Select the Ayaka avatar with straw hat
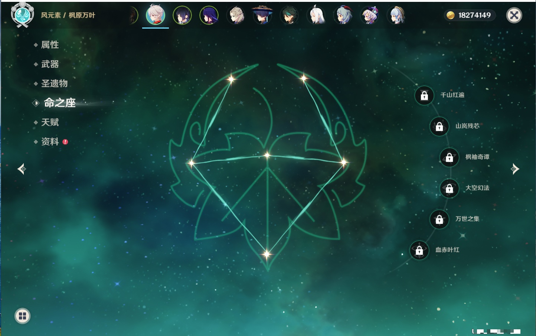Screen dimensions: 536x336 point(396,15)
